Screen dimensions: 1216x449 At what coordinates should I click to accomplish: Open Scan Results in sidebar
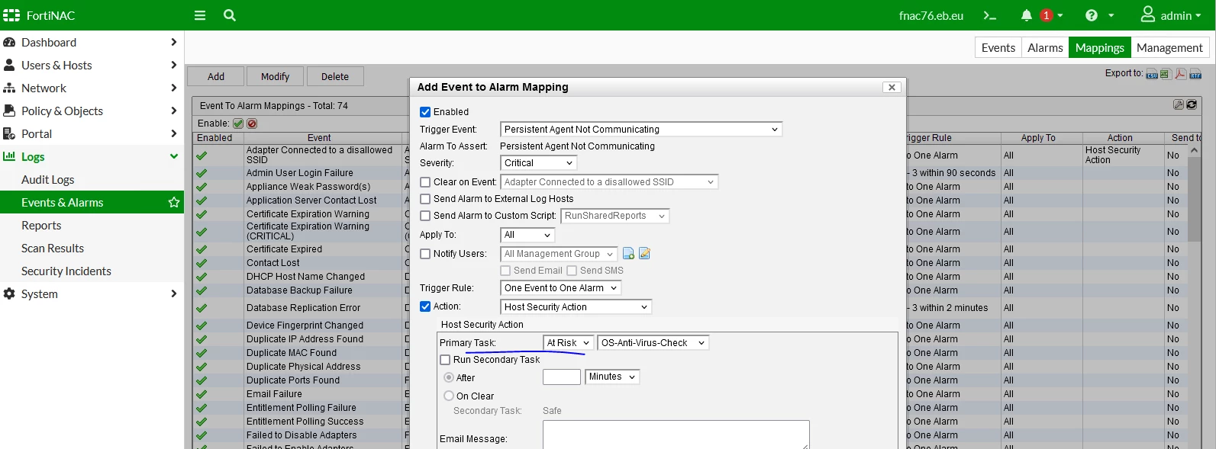[x=53, y=249]
